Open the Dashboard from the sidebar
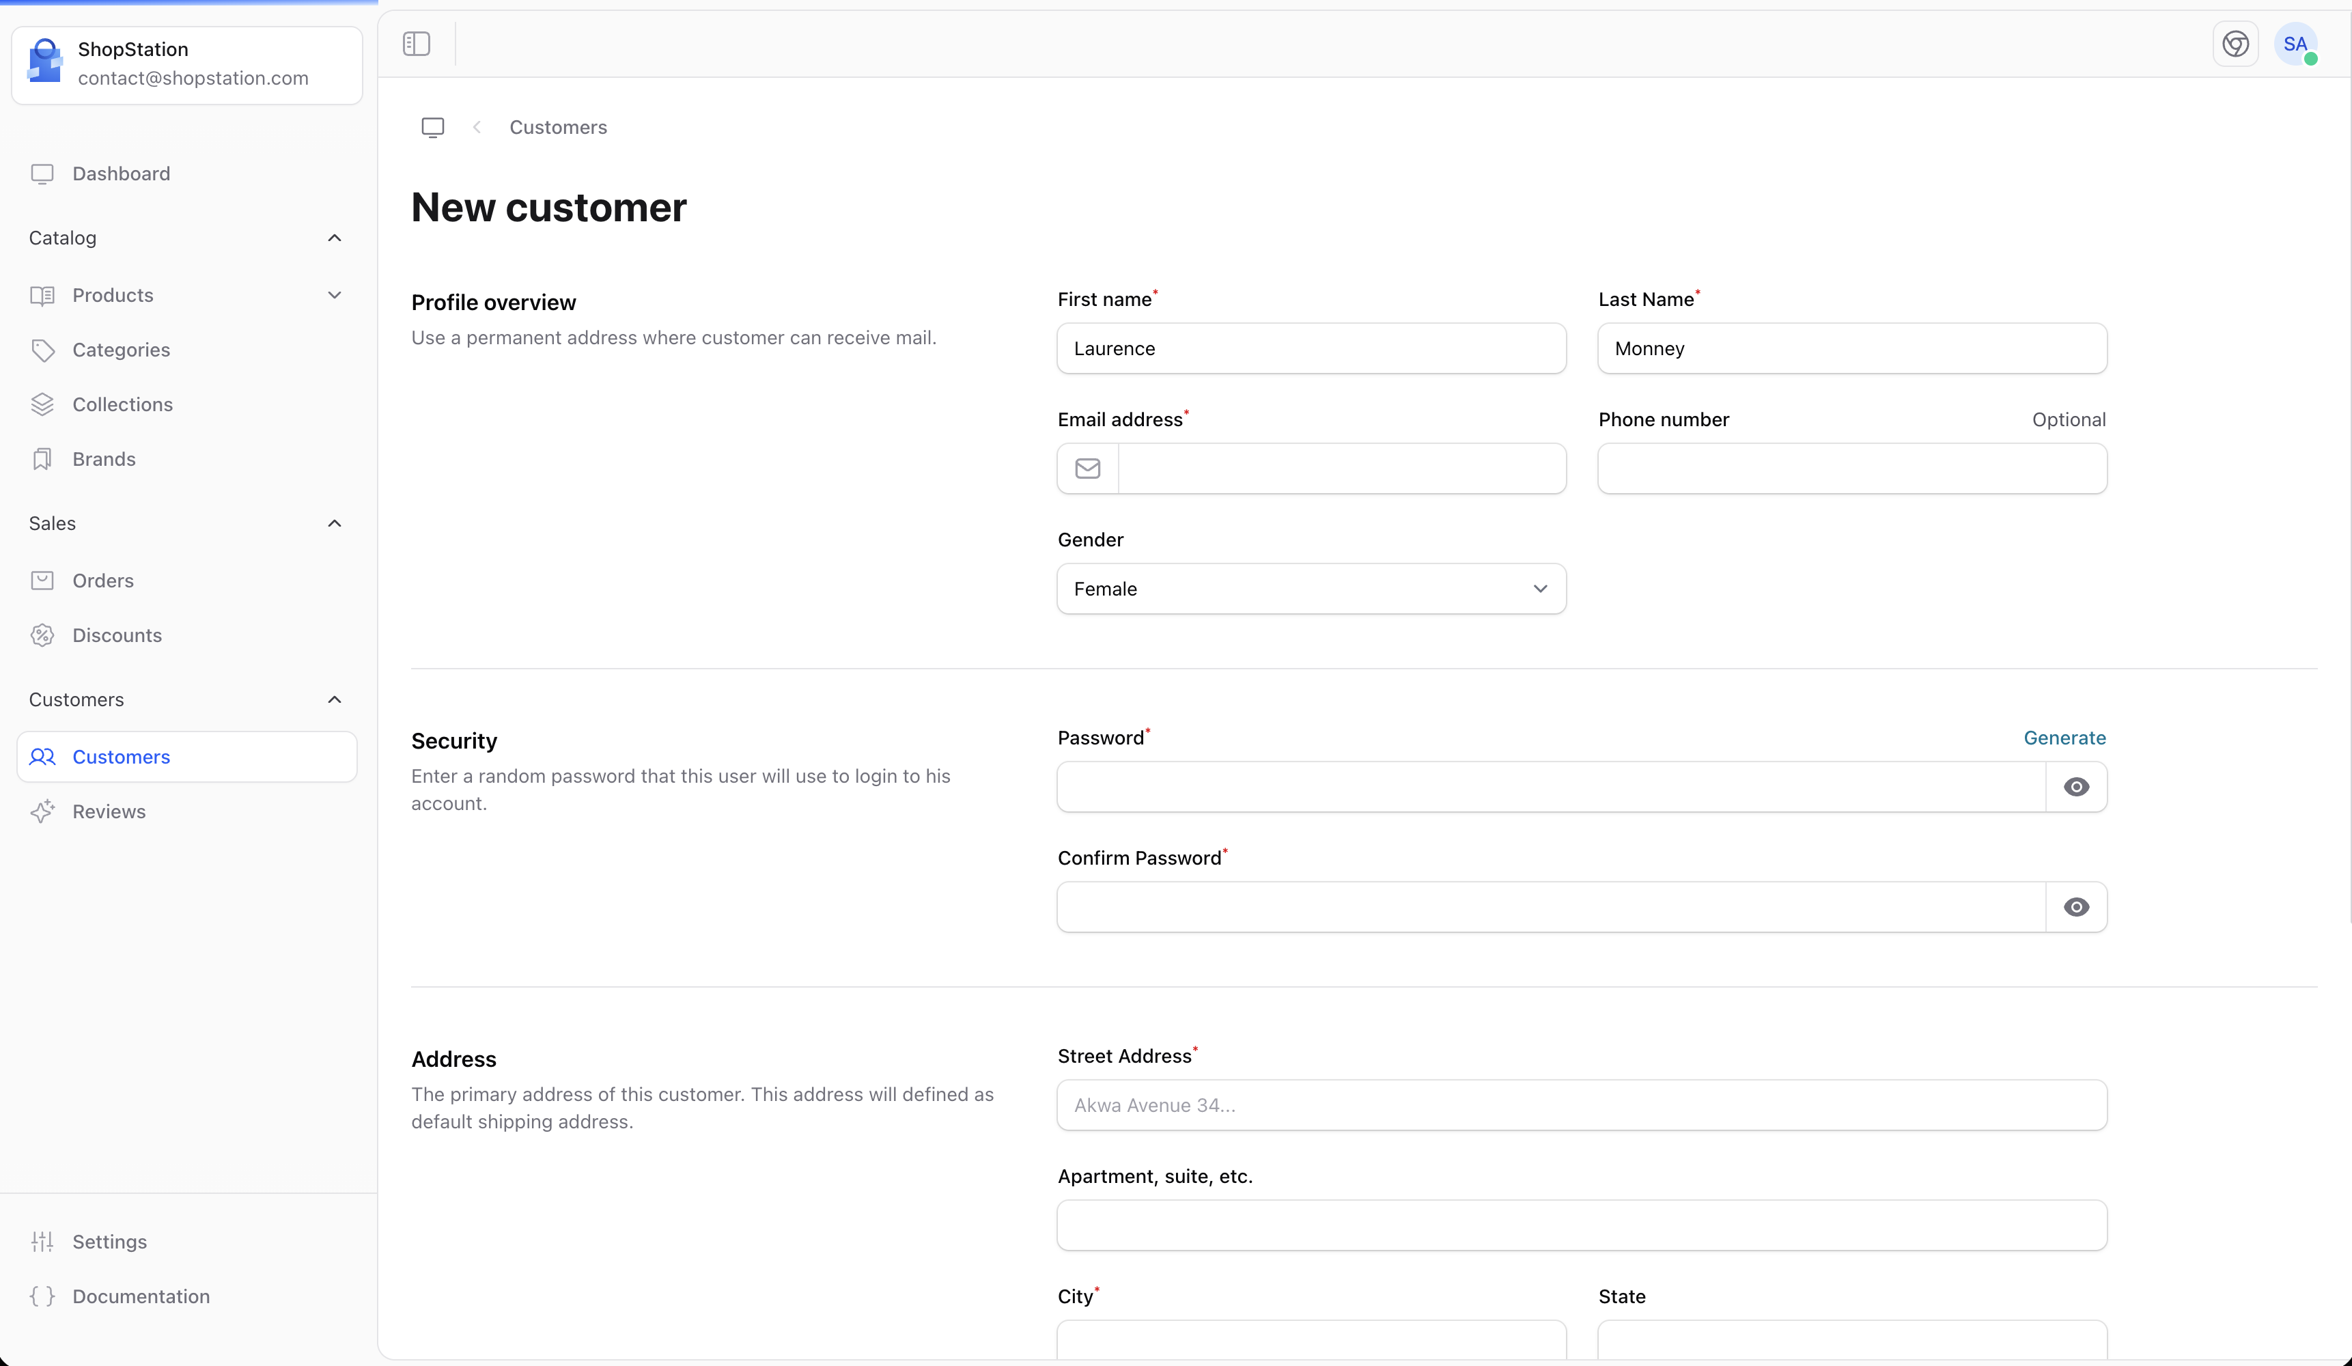 point(120,173)
